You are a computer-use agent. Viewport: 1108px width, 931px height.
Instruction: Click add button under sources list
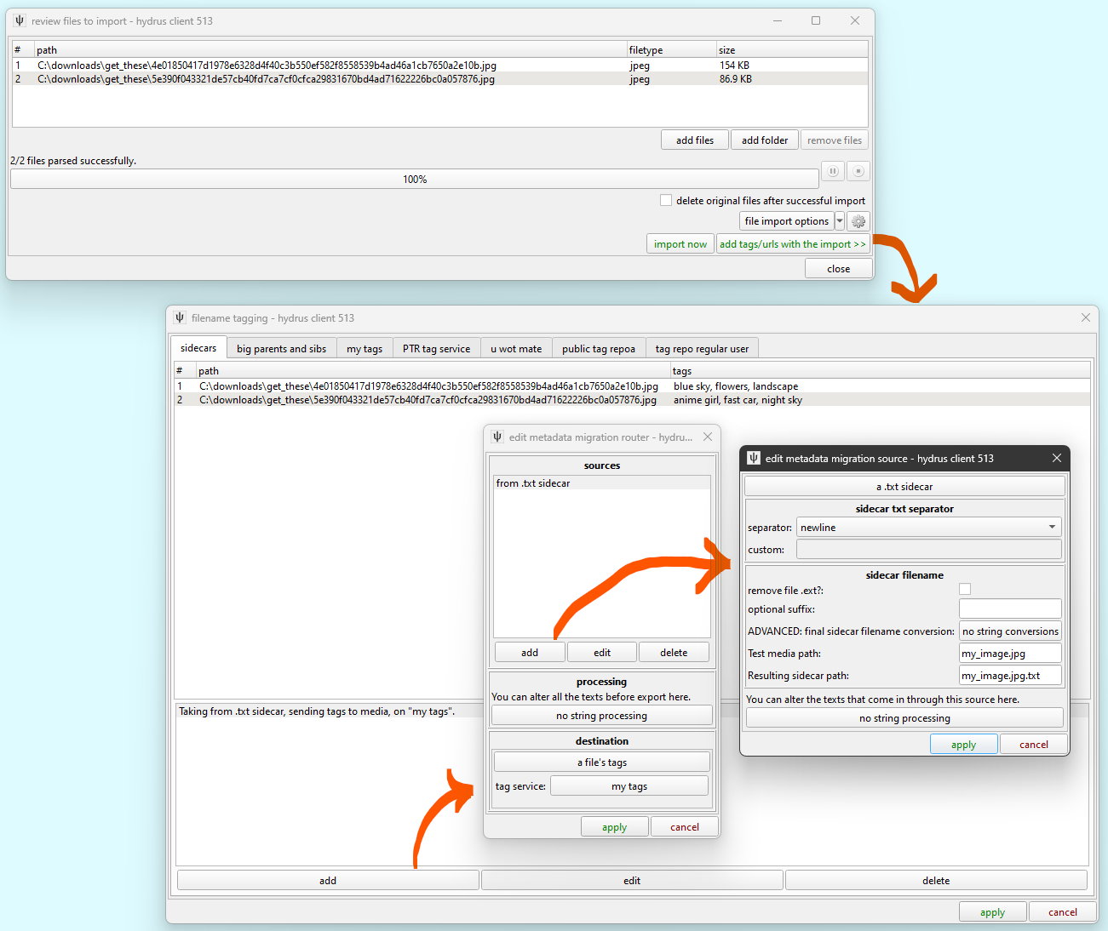coord(530,653)
